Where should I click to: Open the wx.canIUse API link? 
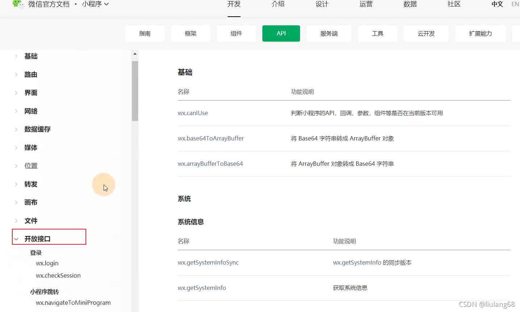pyautogui.click(x=193, y=113)
